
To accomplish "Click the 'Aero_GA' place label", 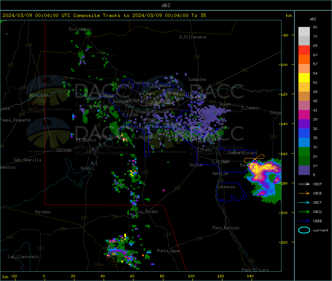I will pyautogui.click(x=221, y=174).
